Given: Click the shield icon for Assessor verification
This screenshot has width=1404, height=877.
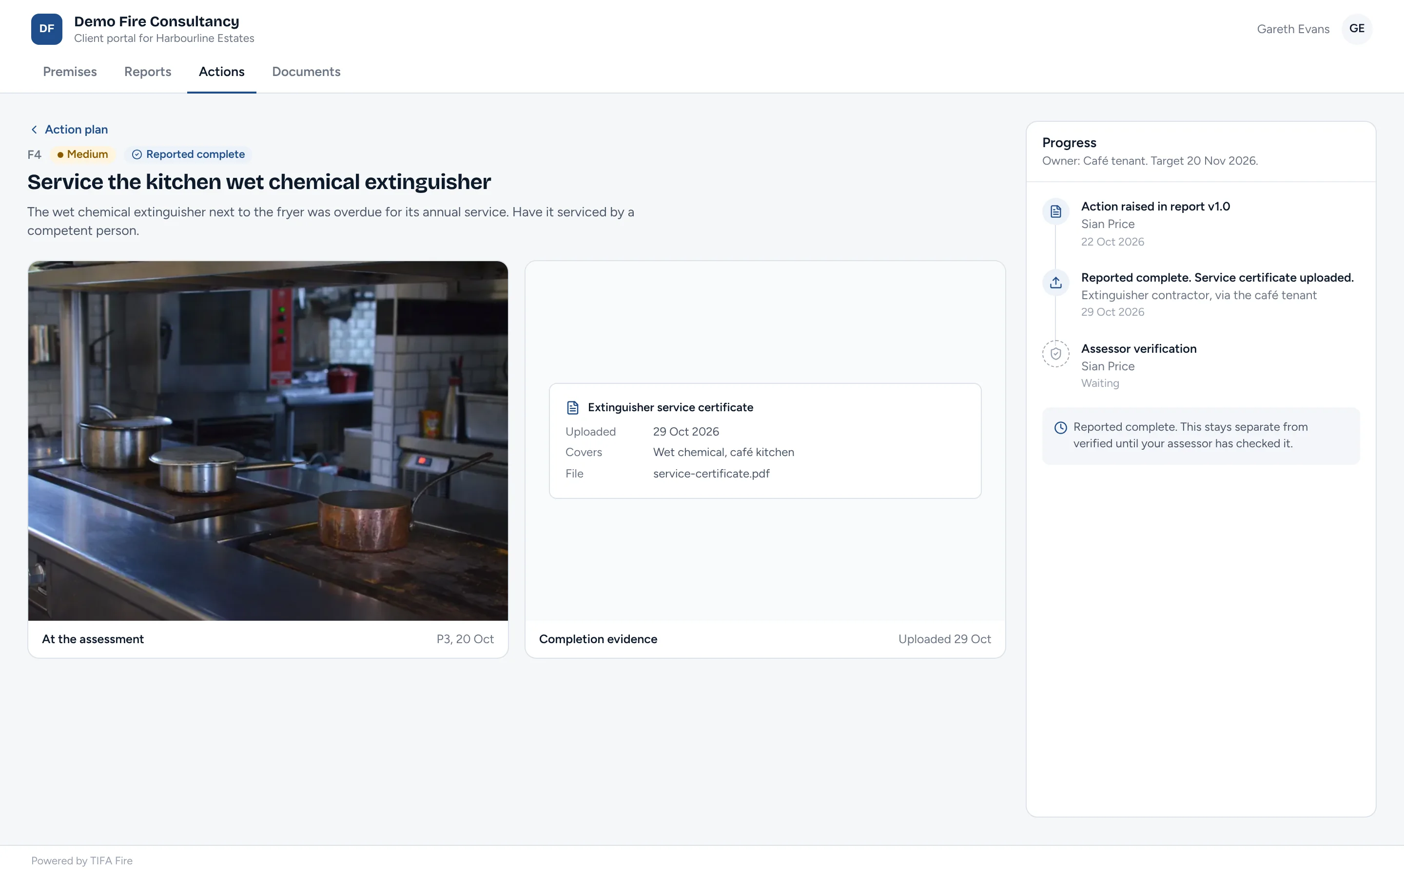Looking at the screenshot, I should tap(1055, 354).
